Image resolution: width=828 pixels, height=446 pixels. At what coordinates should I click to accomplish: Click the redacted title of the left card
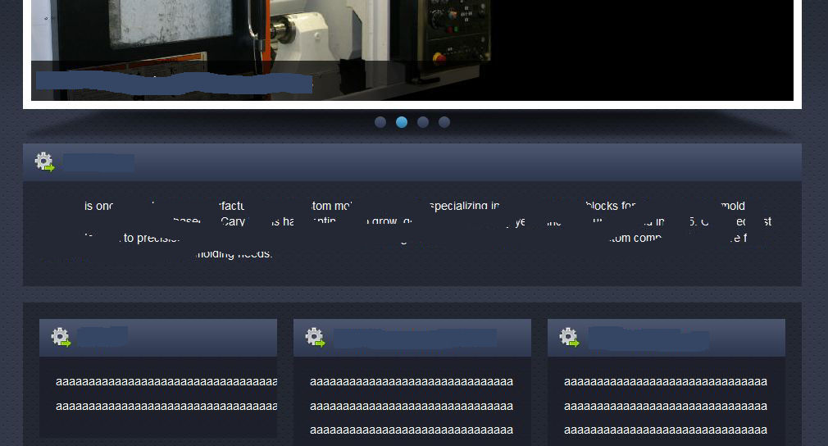pyautogui.click(x=103, y=336)
